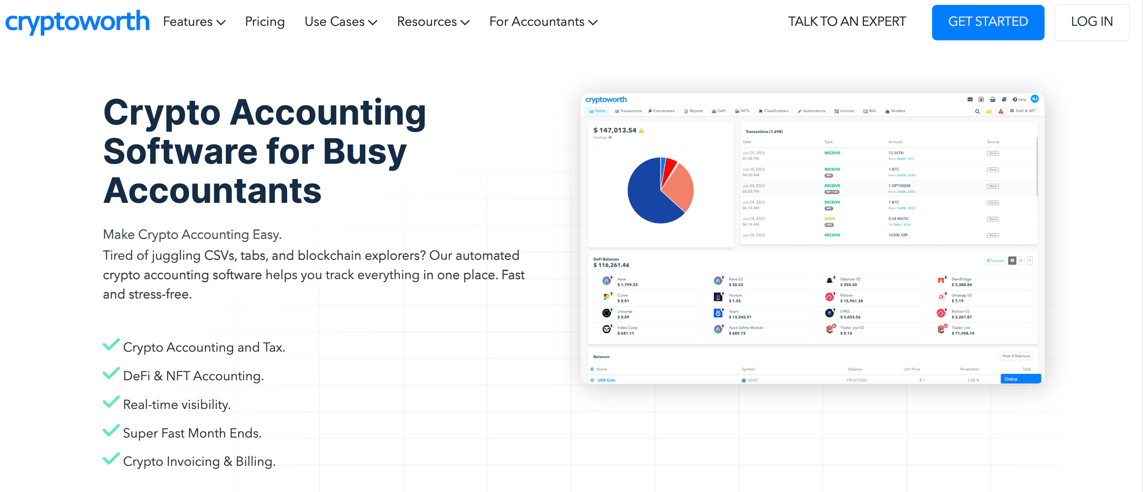Expand the Use Cases dropdown menu

[x=340, y=22]
